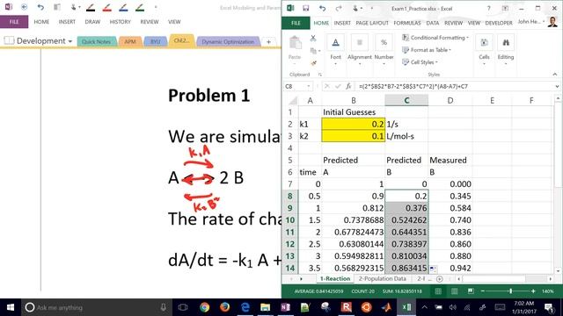Click the Select All corner button
The width and height of the screenshot is (563, 316).
(x=293, y=101)
